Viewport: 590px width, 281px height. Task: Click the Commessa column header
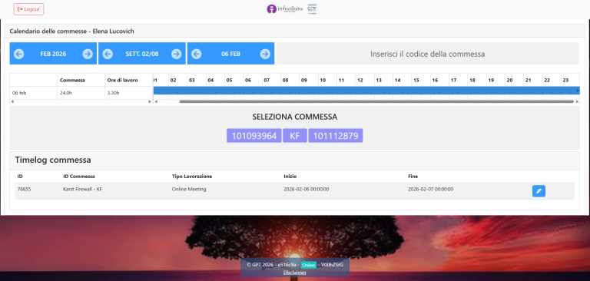(72, 80)
